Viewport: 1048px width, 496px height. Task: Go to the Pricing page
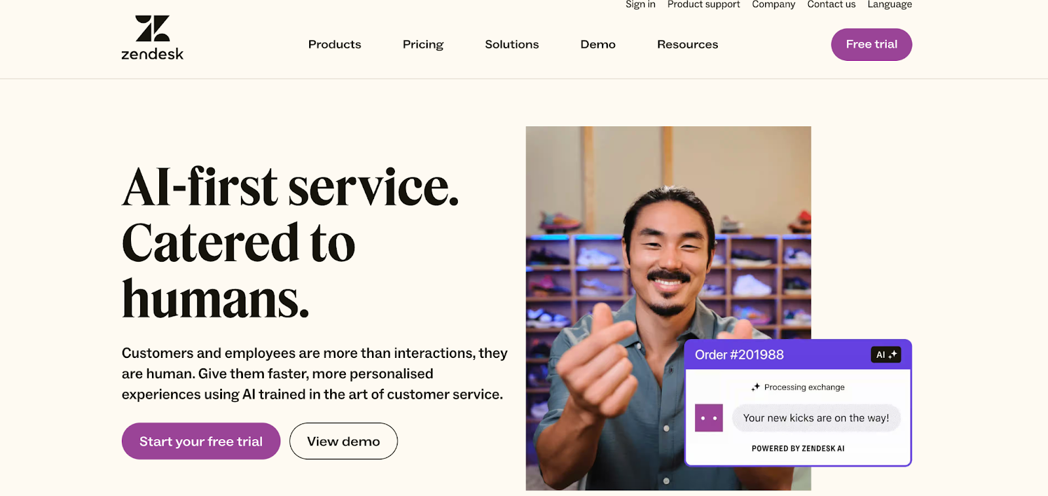(x=423, y=44)
